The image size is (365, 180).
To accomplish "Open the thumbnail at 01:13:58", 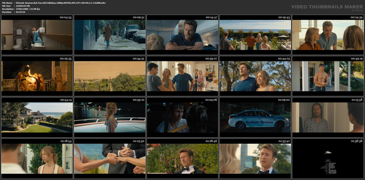I will tap(328, 117).
